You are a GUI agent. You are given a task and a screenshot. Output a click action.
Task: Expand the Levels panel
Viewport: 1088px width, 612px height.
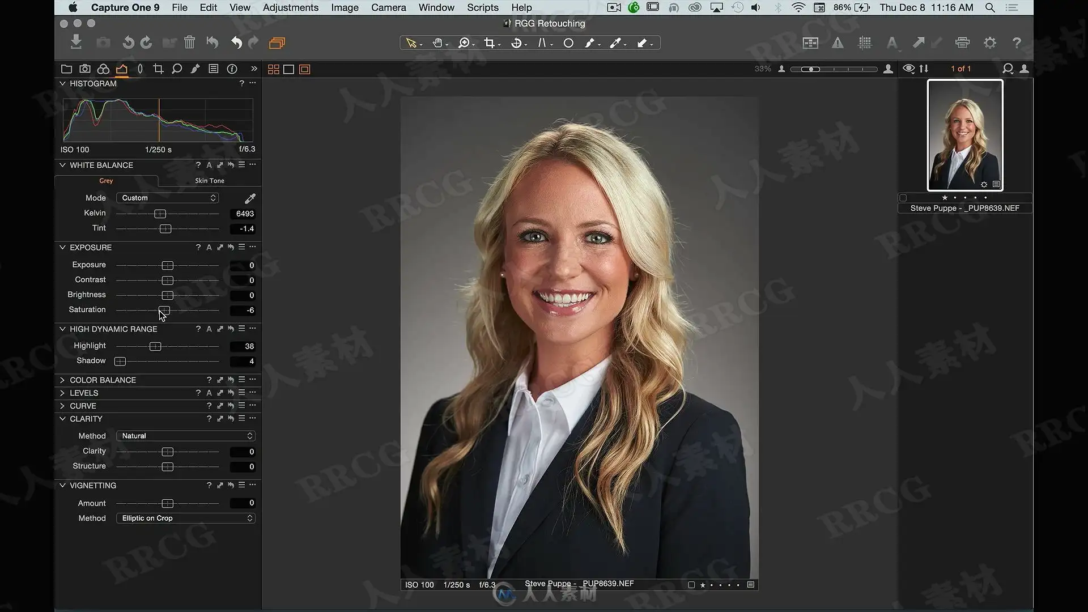(x=62, y=393)
